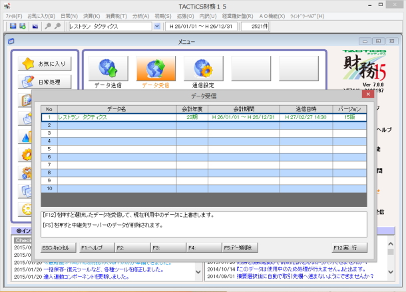Image resolution: width=406 pixels, height=292 pixels.
Task: Click the 会計年度 column header
Action: (192, 109)
